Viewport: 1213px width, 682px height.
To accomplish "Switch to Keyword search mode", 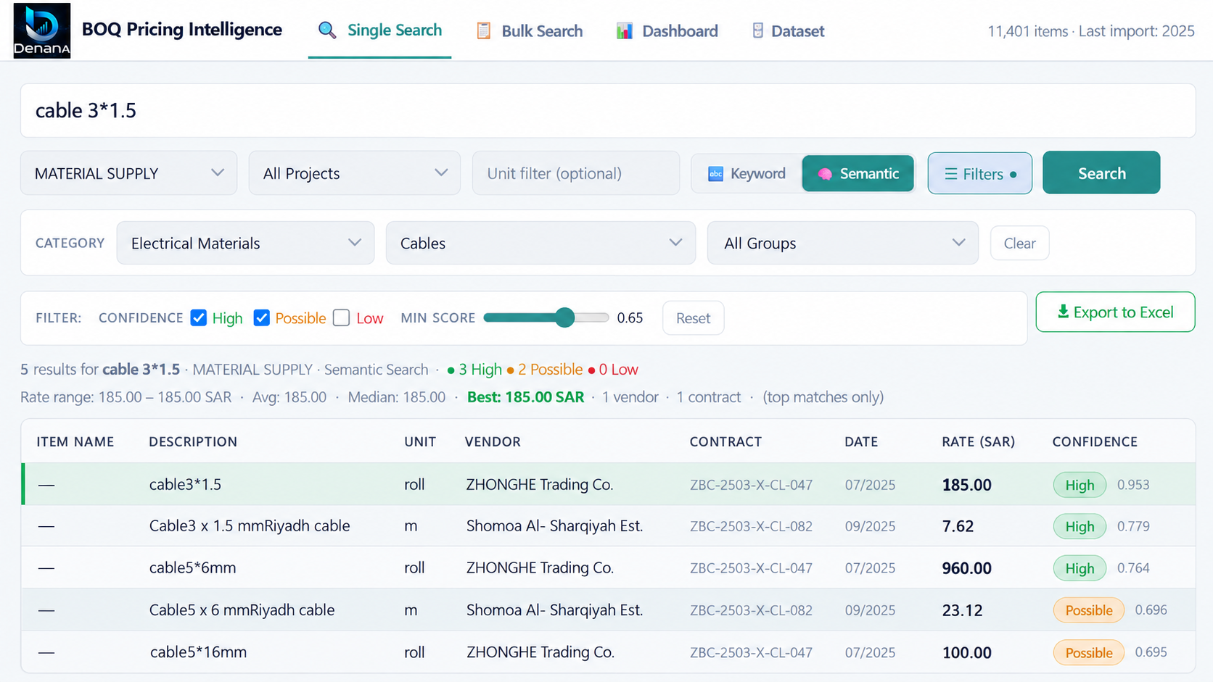I will pos(747,174).
